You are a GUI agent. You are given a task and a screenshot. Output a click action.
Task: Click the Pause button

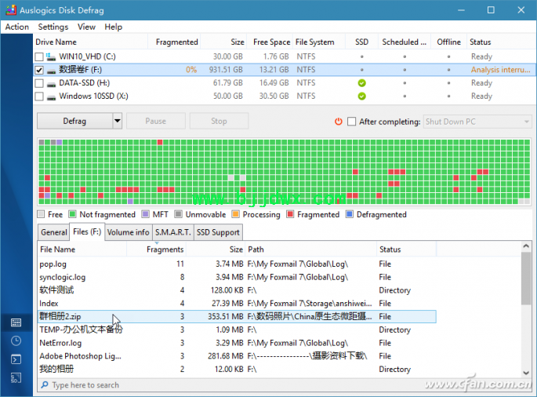[x=155, y=121]
